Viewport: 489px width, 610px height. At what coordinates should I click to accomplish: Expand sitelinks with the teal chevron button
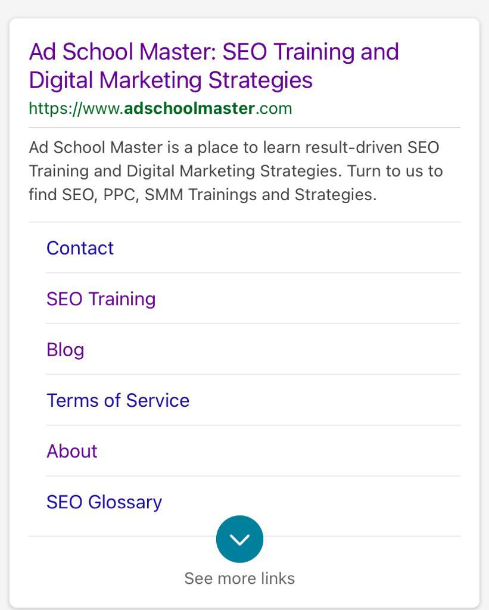click(x=239, y=539)
